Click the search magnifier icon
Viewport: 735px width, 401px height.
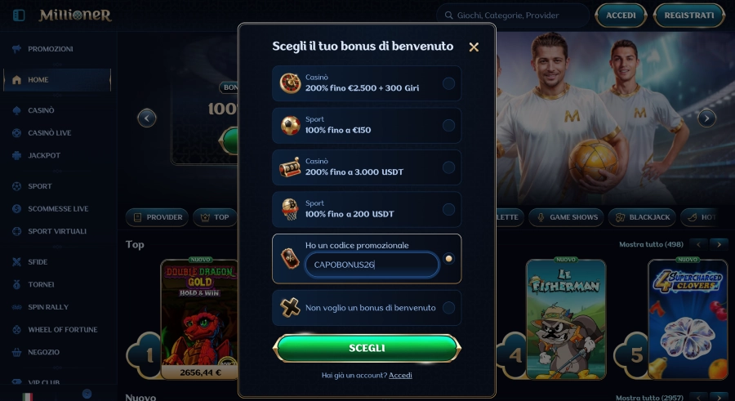pos(448,16)
